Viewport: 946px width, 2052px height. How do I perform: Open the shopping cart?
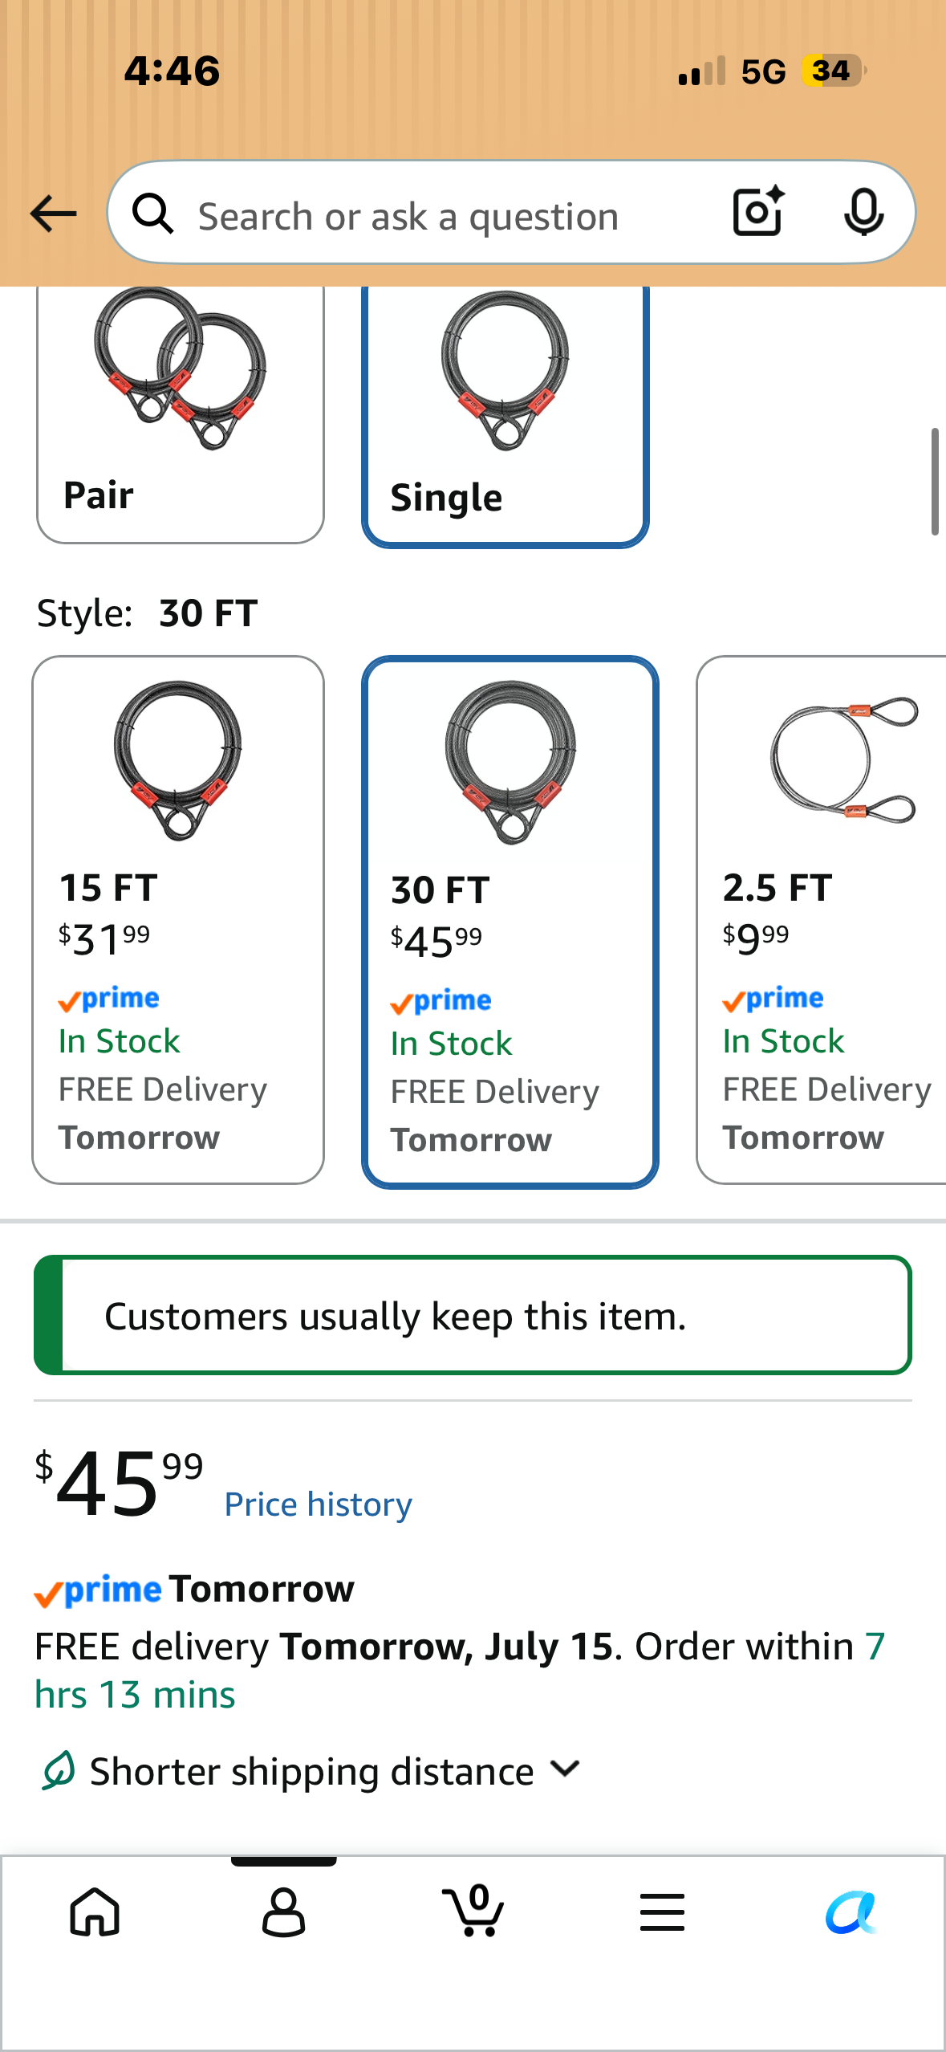click(x=473, y=1910)
